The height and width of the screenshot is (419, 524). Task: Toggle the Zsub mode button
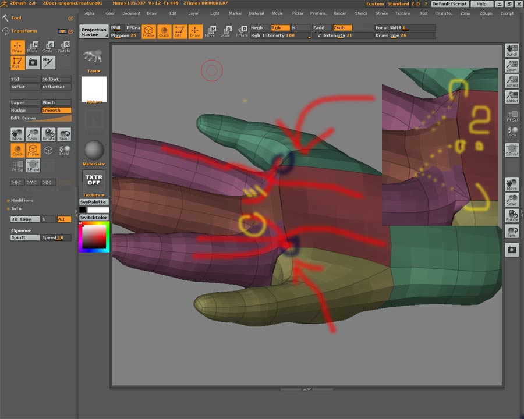pyautogui.click(x=342, y=27)
